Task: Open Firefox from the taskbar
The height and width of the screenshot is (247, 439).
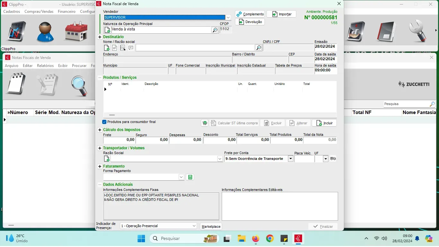Action: [x=255, y=238]
